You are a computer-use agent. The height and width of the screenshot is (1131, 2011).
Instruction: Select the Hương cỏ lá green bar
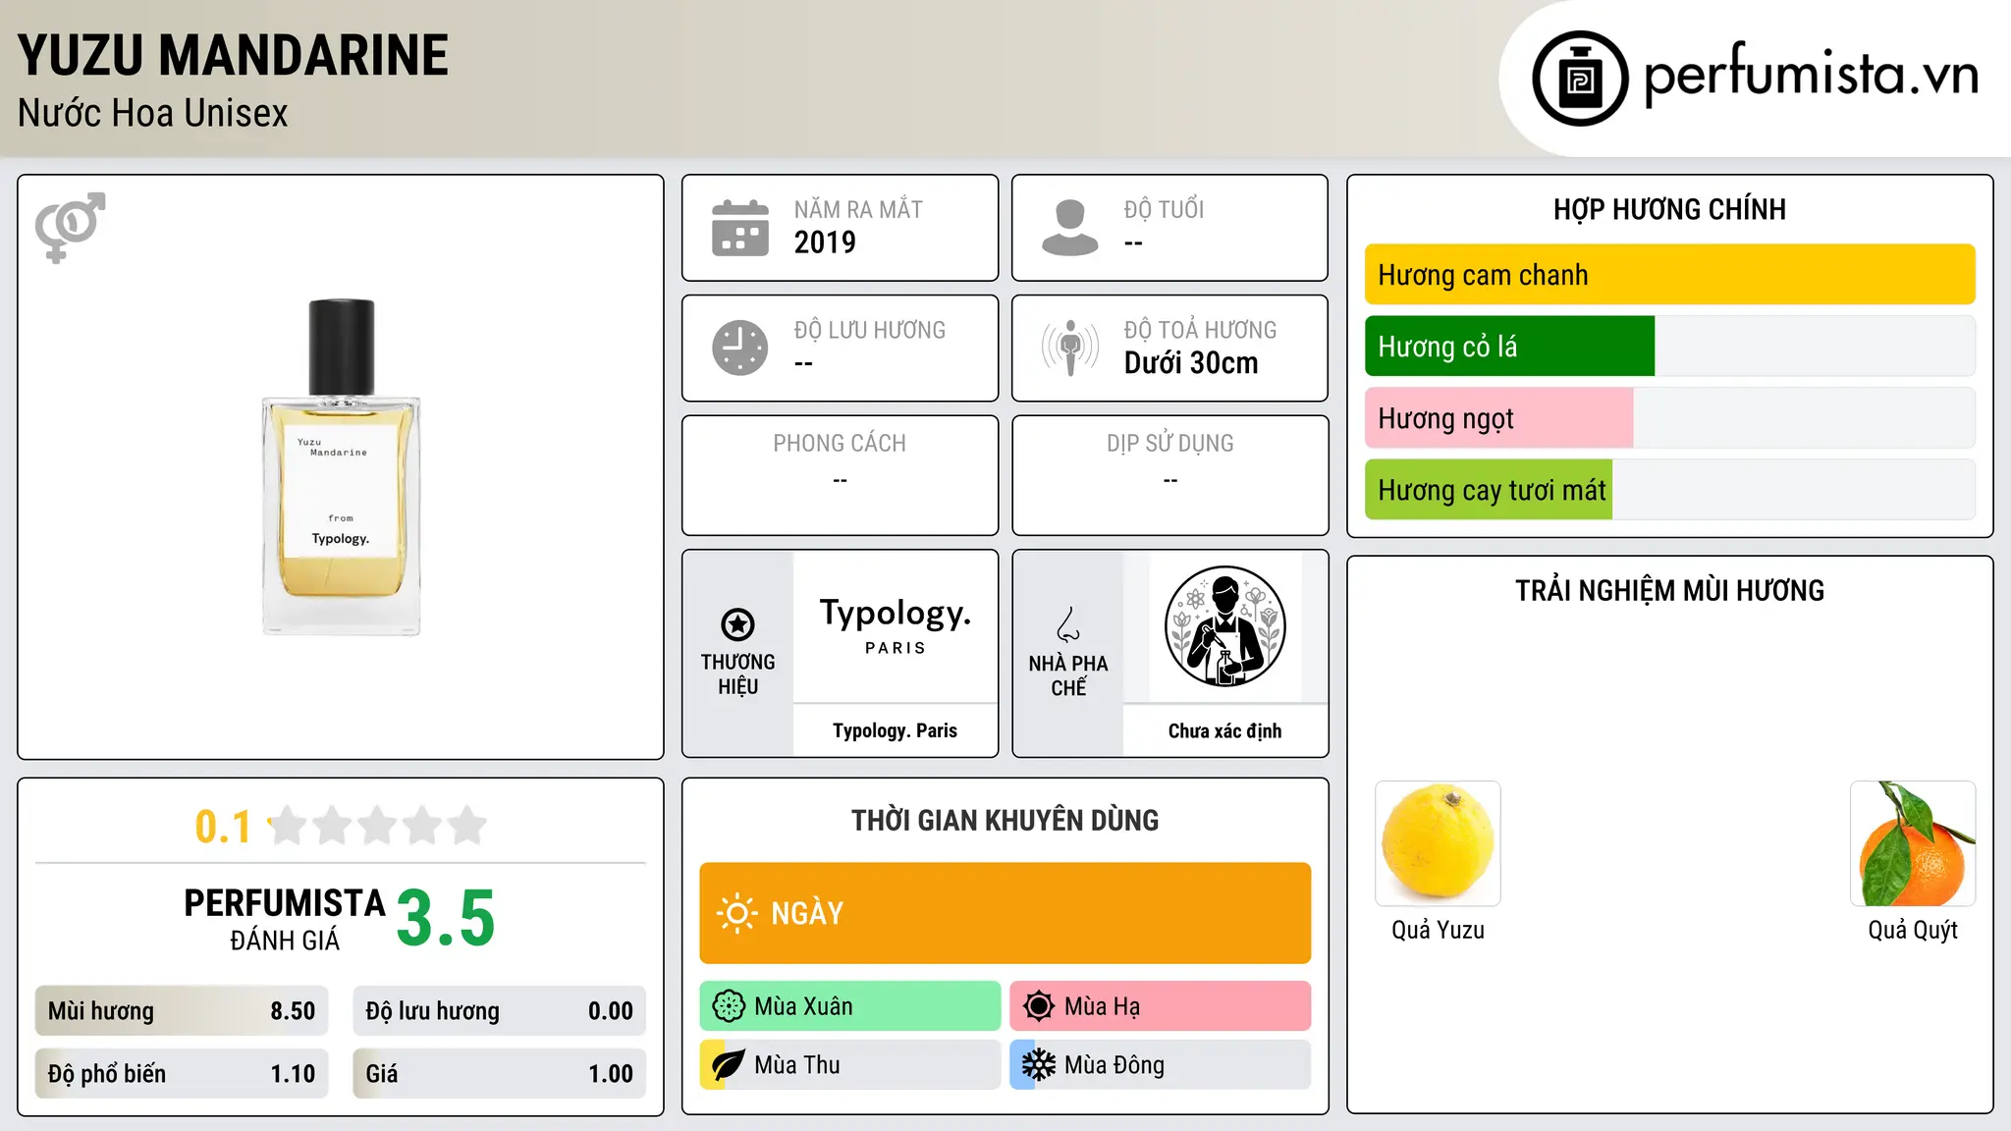point(1509,347)
